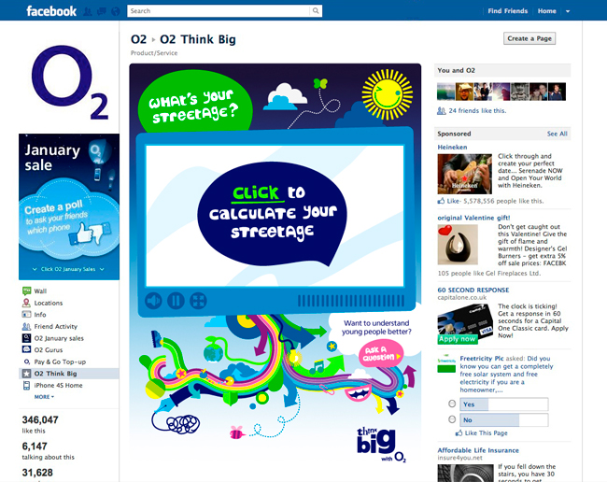Image resolution: width=607 pixels, height=482 pixels.
Task: Click the pink Ask a question button
Action: (x=381, y=354)
